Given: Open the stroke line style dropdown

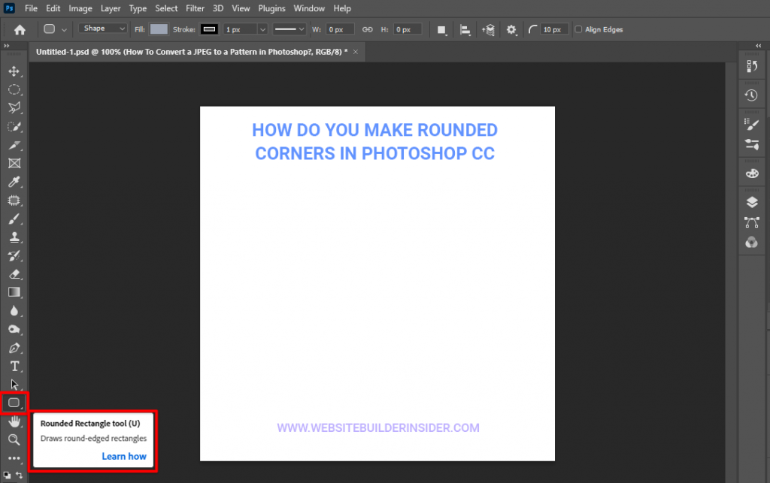Looking at the screenshot, I should [289, 29].
